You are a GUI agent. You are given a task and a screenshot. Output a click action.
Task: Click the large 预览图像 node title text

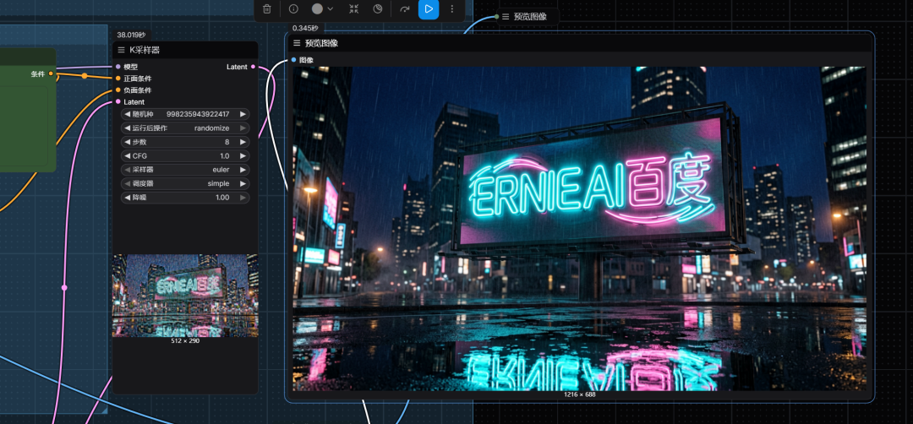(x=321, y=43)
